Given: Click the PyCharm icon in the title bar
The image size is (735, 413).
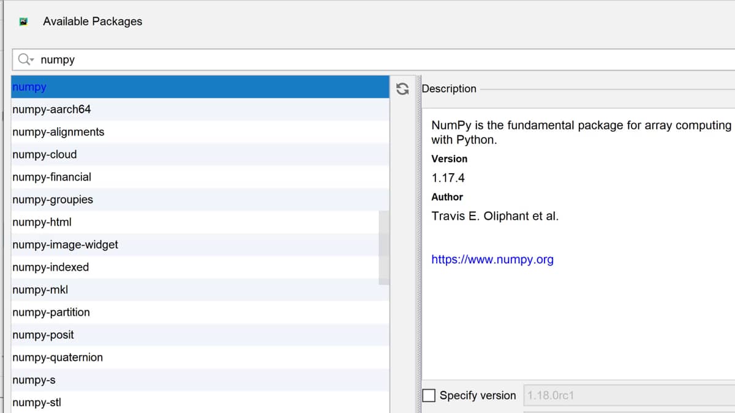Looking at the screenshot, I should tap(23, 21).
